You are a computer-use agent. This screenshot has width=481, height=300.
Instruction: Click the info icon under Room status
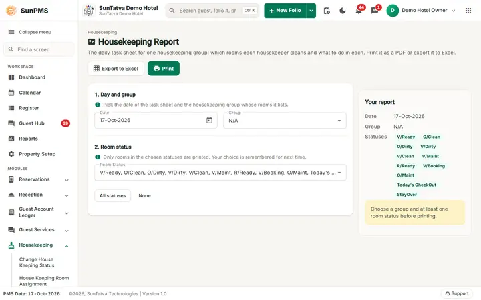point(98,157)
